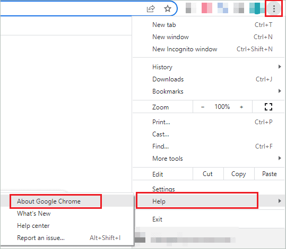
Task: Choose Exit to close Chrome
Action: click(x=209, y=219)
